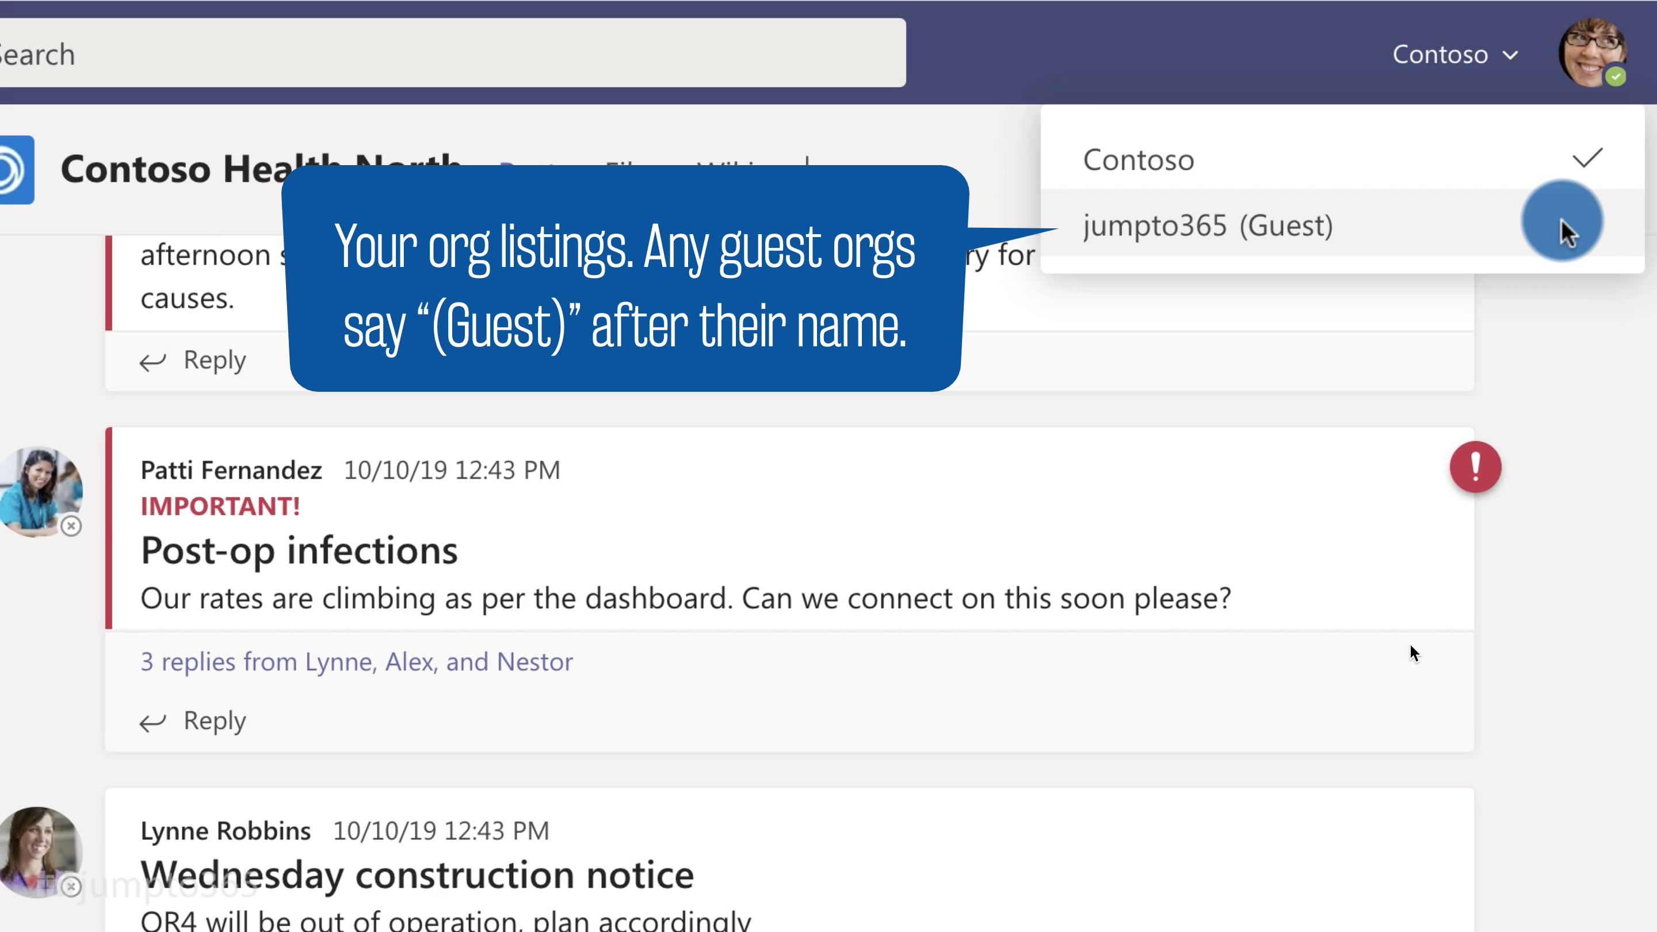The height and width of the screenshot is (932, 1657).
Task: Click the green availability status on profile picture
Action: coord(1615,77)
